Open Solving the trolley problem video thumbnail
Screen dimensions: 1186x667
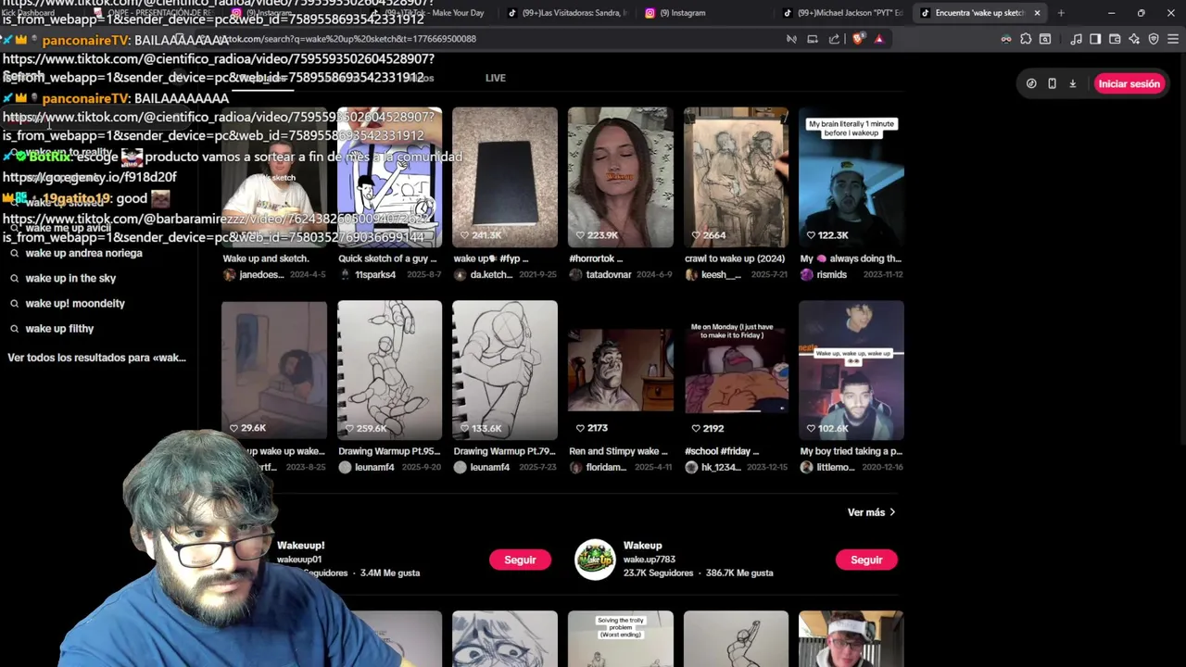[620, 639]
